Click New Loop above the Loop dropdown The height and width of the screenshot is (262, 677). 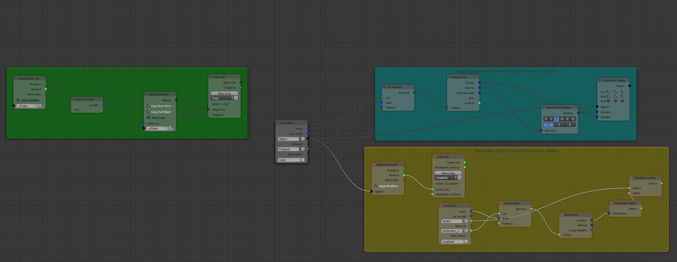pyautogui.click(x=224, y=93)
